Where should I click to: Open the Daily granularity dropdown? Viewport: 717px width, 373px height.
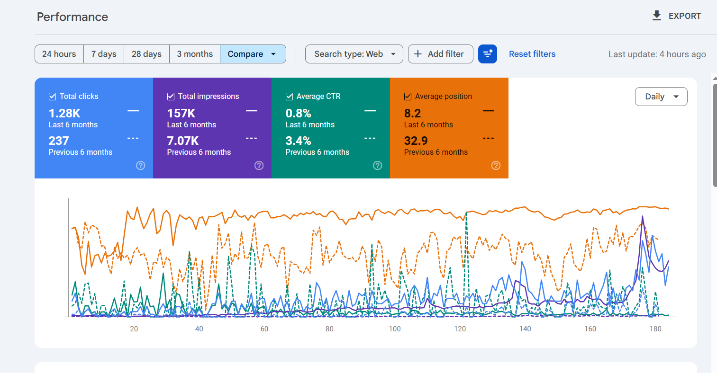tap(661, 97)
